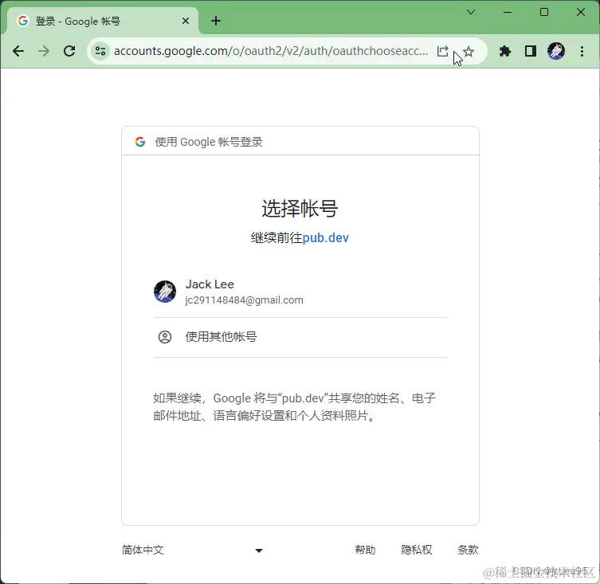Open the tab search chevron
The width and height of the screenshot is (600, 584).
471,12
